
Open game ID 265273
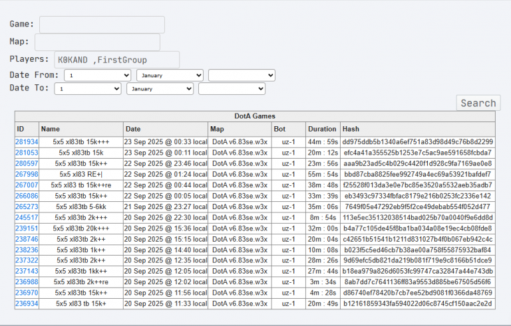point(27,206)
